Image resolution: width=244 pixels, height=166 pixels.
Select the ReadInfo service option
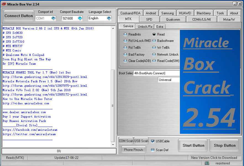(x=125, y=34)
